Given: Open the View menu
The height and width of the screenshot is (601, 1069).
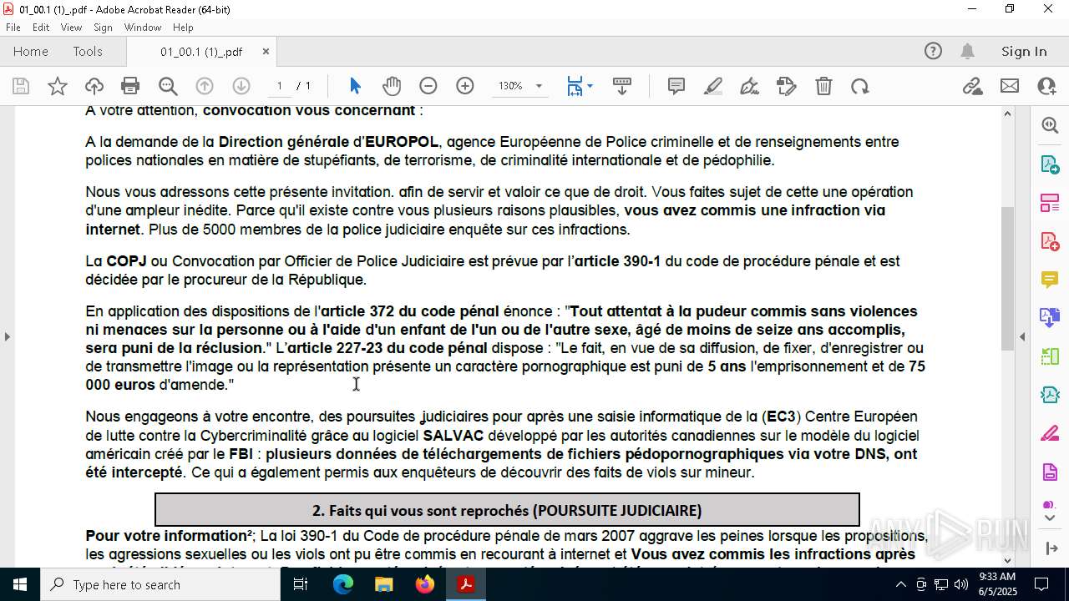Looking at the screenshot, I should [72, 28].
